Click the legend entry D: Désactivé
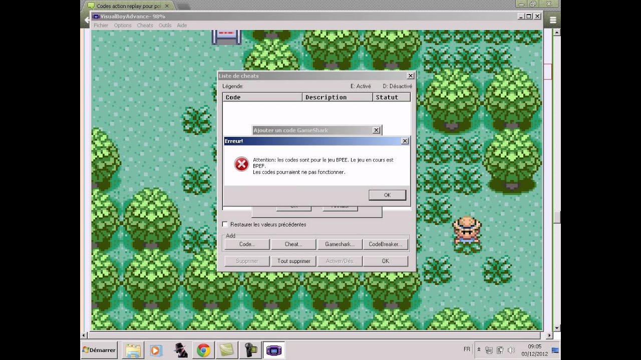641x360 pixels. point(398,86)
